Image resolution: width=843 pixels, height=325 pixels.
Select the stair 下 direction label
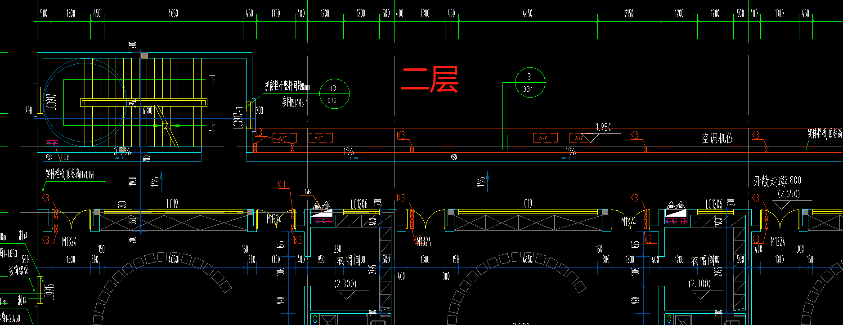pos(213,80)
